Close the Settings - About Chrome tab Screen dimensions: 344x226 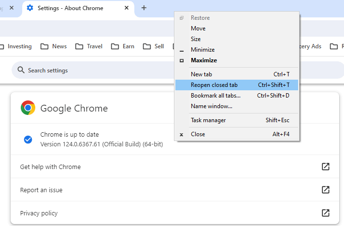point(127,8)
